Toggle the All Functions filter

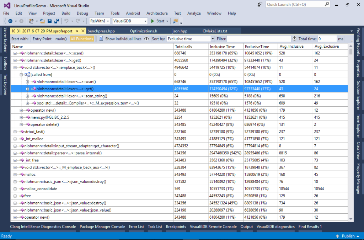point(81,38)
